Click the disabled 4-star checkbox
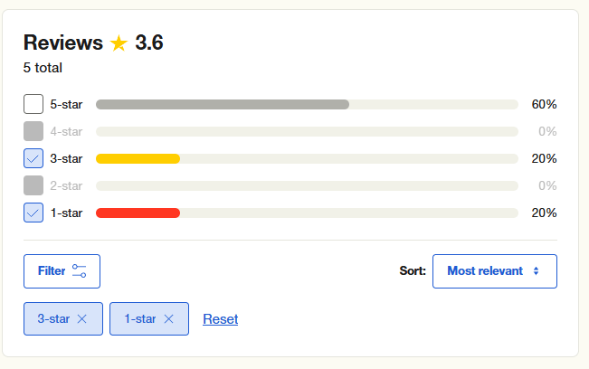Image resolution: width=589 pixels, height=369 pixels. tap(33, 131)
